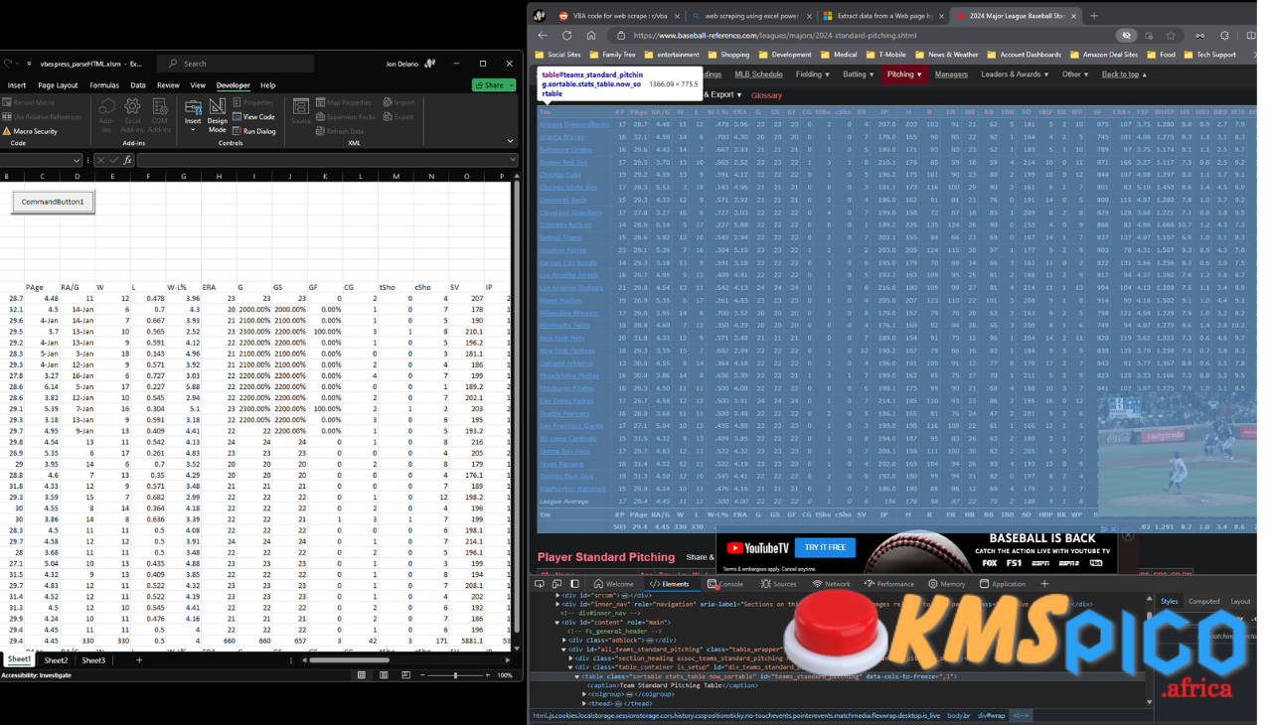Open DevTools Elements tab

point(670,584)
